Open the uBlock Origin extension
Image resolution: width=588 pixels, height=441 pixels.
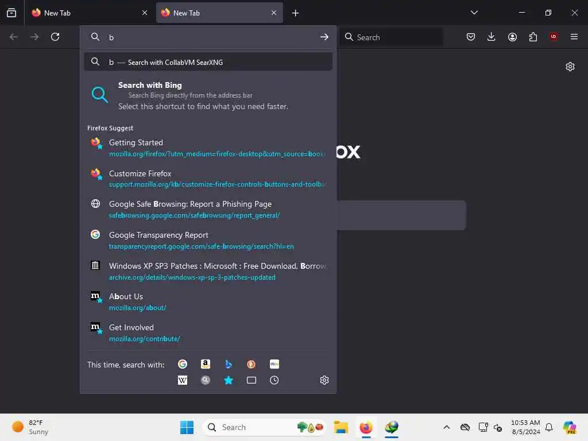coord(554,37)
